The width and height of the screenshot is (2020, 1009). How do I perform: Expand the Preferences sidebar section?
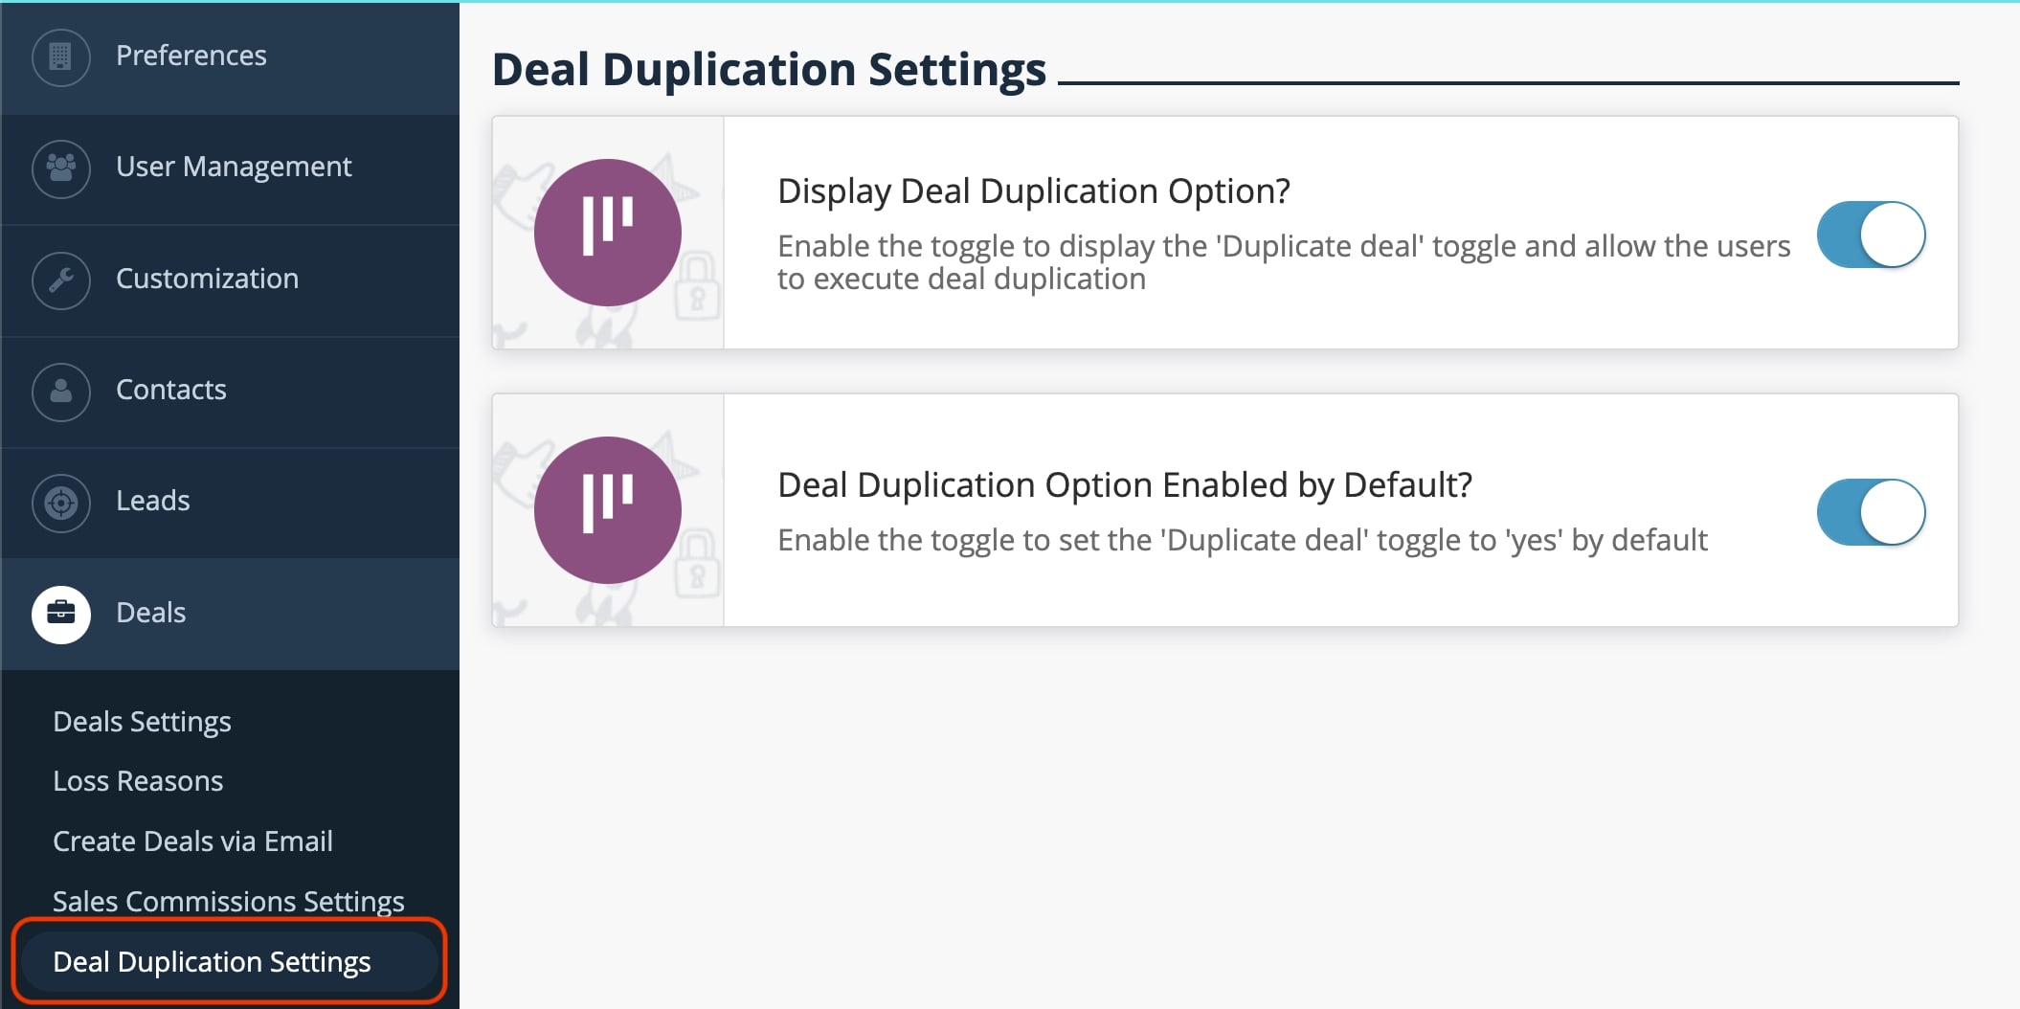pos(191,56)
